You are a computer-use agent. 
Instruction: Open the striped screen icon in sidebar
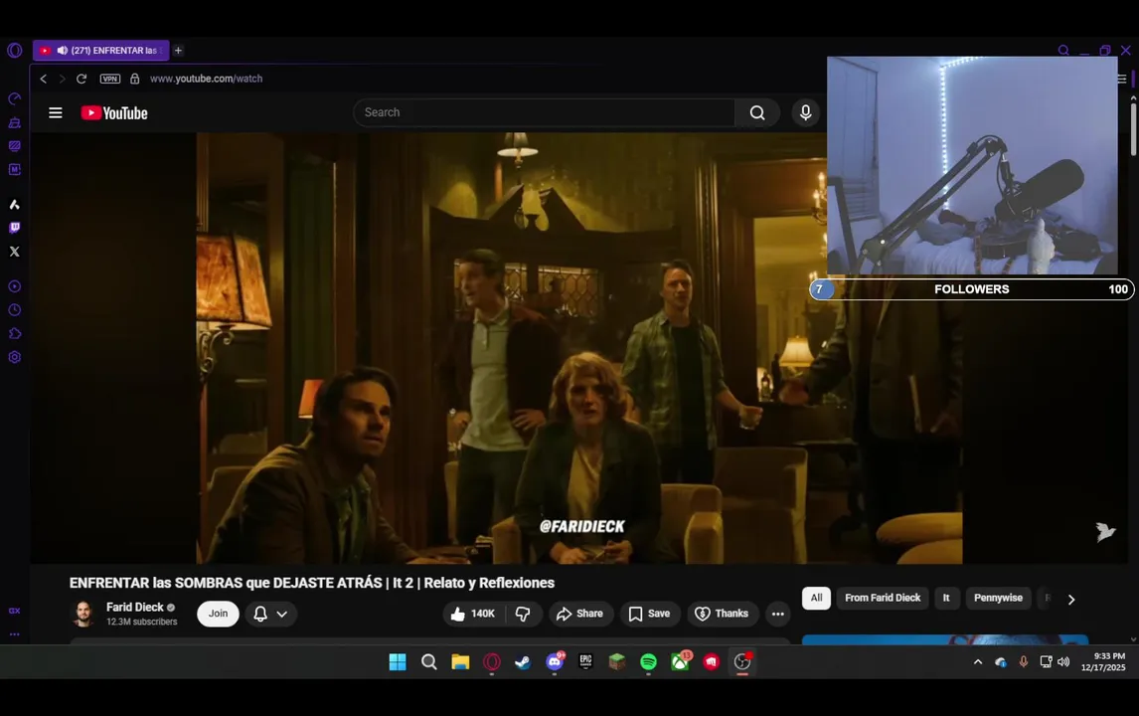[15, 146]
